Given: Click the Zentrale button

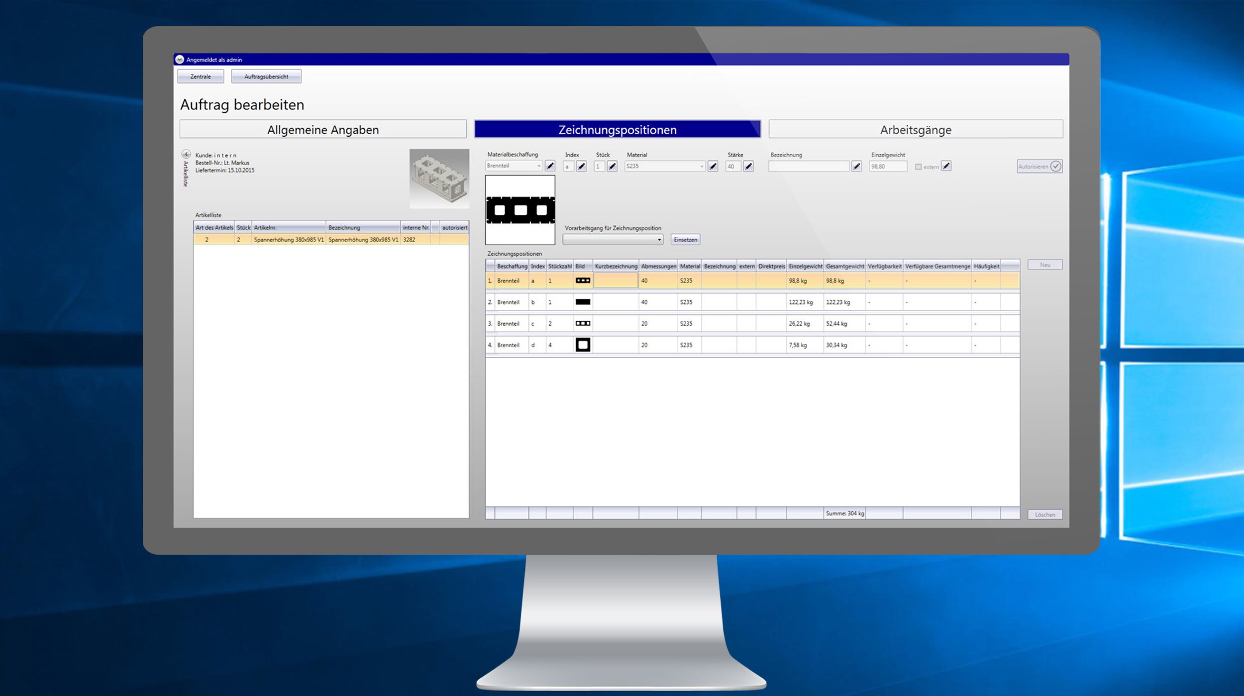Looking at the screenshot, I should 201,77.
